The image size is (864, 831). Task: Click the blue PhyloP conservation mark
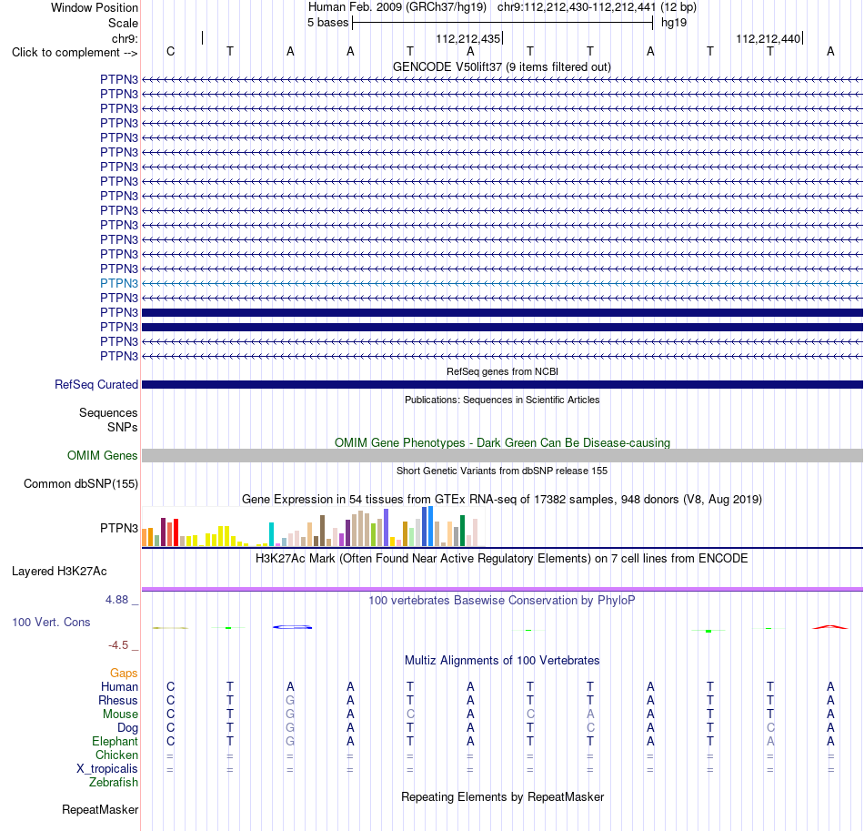(x=293, y=627)
